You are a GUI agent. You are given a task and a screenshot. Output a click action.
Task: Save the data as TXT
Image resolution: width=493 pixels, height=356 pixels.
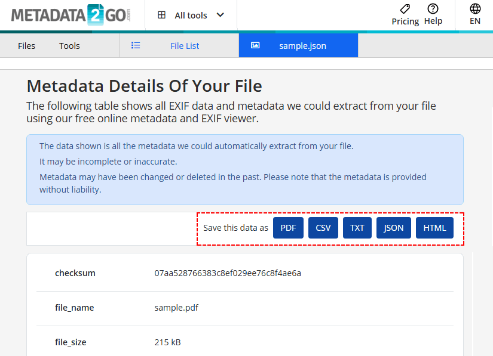coord(357,227)
